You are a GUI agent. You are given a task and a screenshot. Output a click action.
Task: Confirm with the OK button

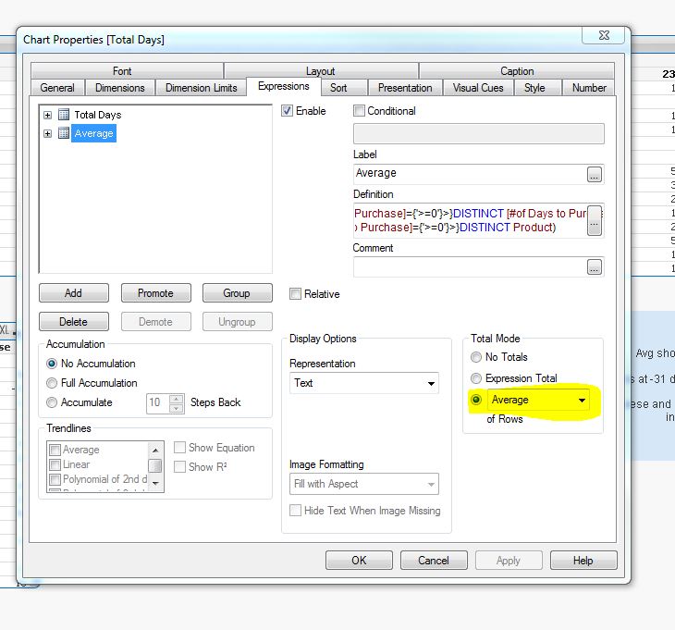click(359, 560)
